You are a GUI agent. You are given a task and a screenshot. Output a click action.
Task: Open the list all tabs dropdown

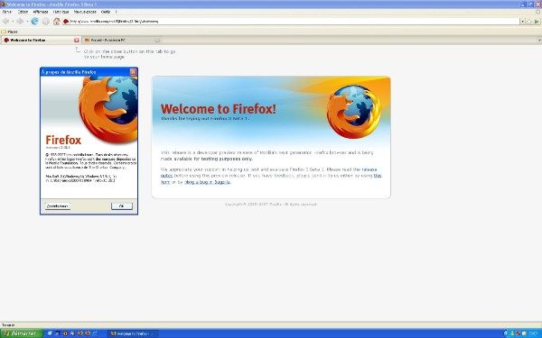pyautogui.click(x=539, y=41)
